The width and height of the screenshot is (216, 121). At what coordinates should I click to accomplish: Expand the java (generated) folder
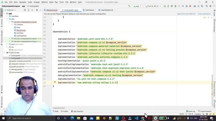(x=7, y=44)
